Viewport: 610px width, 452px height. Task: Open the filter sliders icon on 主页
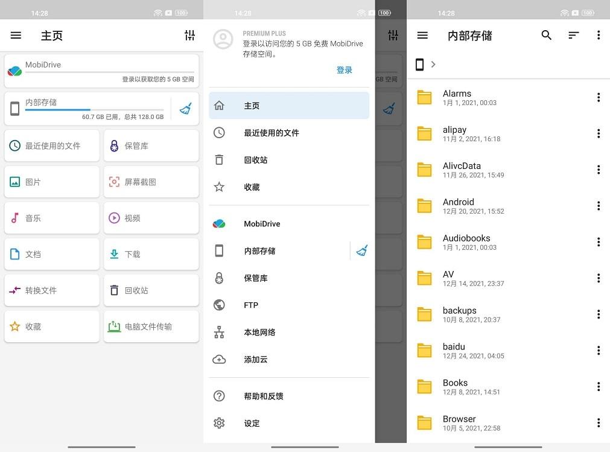coord(189,36)
